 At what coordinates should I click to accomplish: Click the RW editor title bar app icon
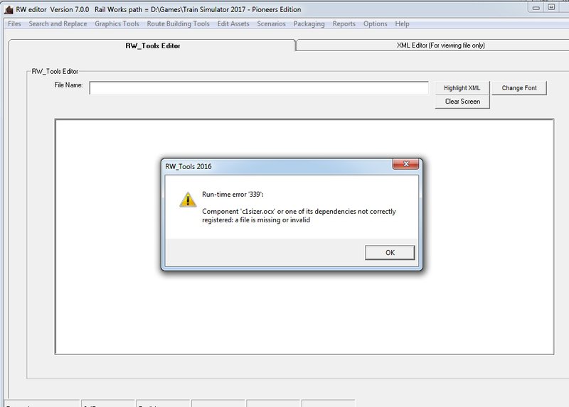click(x=9, y=9)
